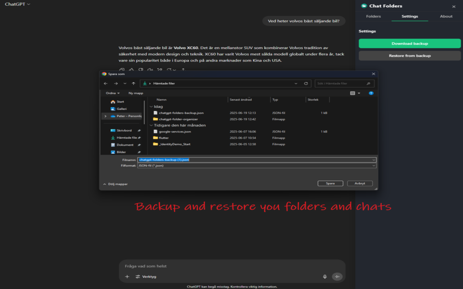Sort files by Storlek column
This screenshot has width=463, height=289.
coord(313,100)
